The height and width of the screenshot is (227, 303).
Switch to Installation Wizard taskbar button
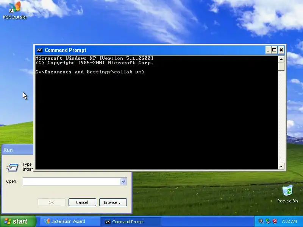tap(70, 221)
